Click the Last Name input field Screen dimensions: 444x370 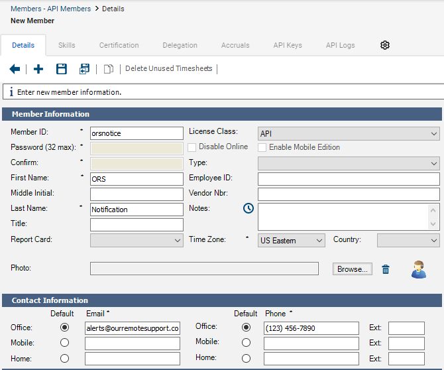137,210
